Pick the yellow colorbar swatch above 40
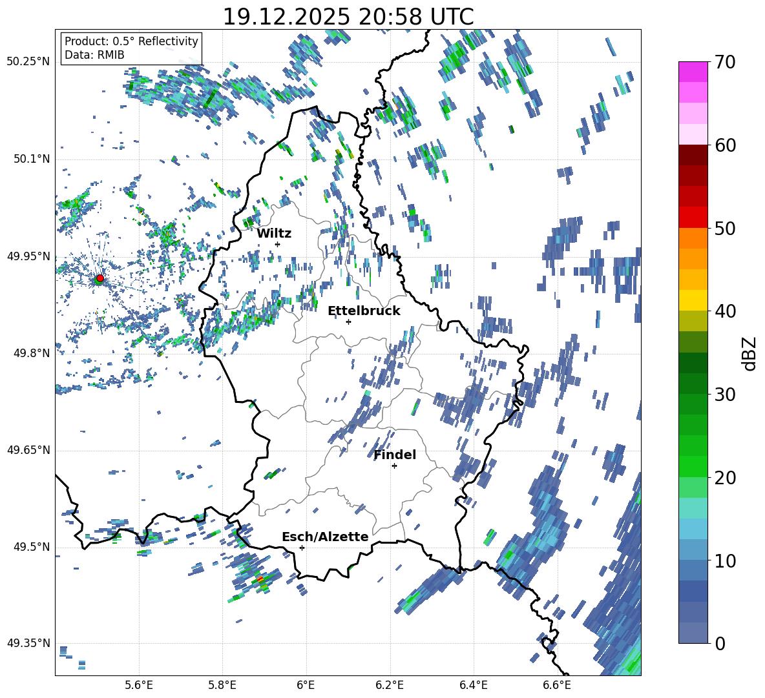This screenshot has width=765, height=698. (693, 300)
